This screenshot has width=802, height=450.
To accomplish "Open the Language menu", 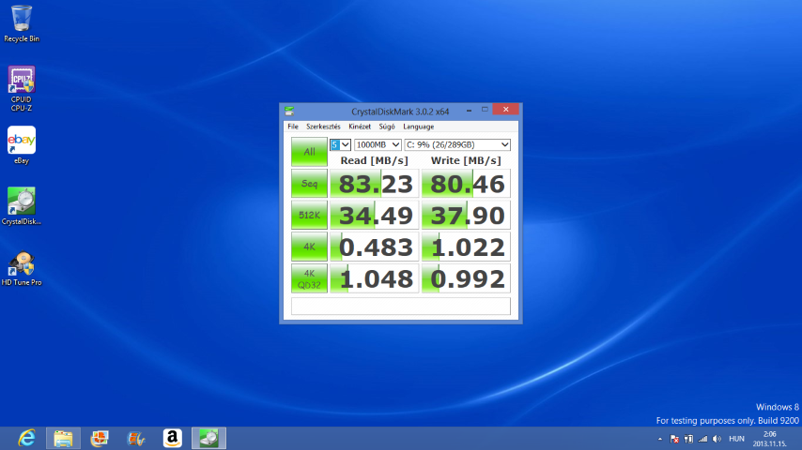I will tap(419, 127).
